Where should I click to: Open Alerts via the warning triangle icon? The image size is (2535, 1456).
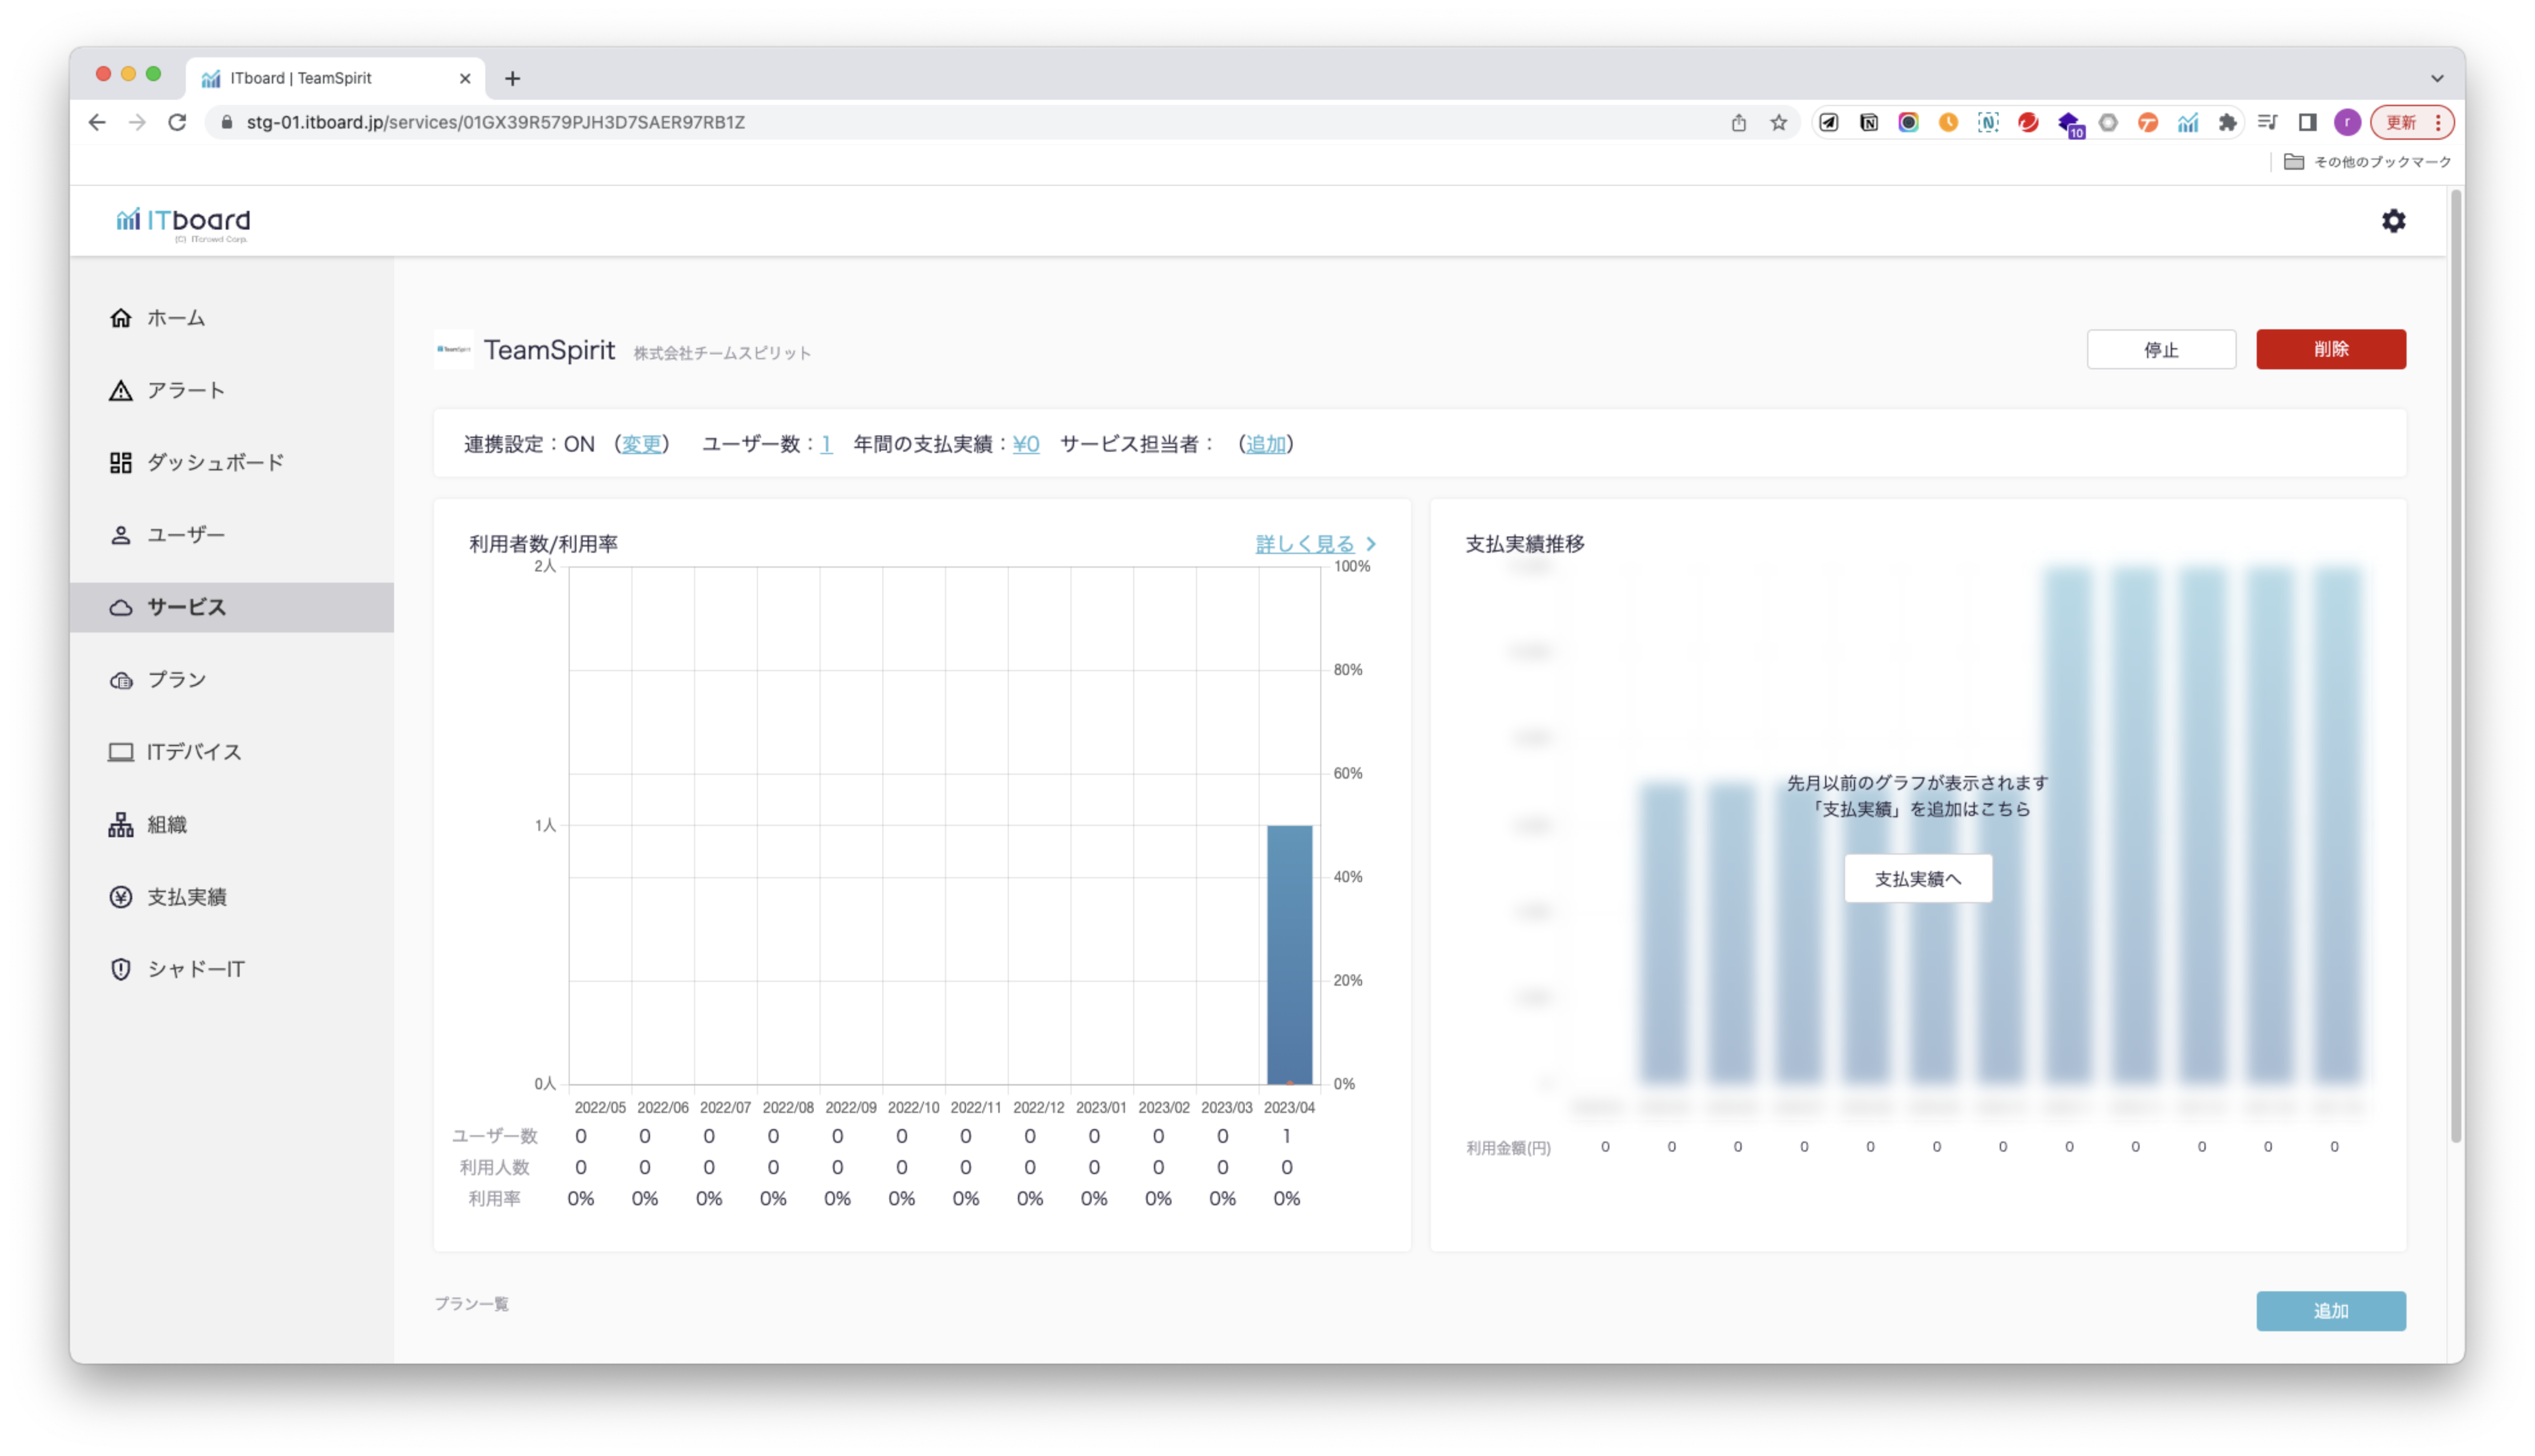pyautogui.click(x=121, y=391)
